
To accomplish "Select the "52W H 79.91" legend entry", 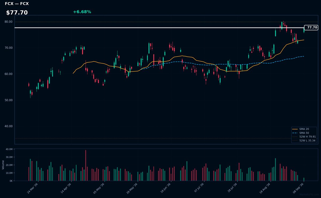I will [x=304, y=137].
